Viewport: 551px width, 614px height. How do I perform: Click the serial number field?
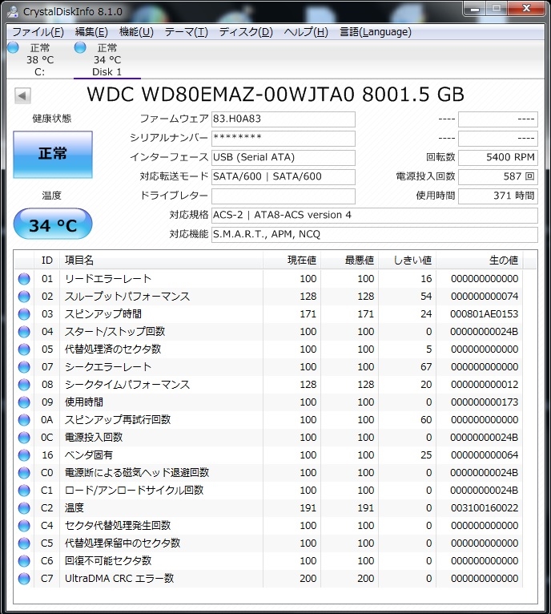tap(284, 138)
